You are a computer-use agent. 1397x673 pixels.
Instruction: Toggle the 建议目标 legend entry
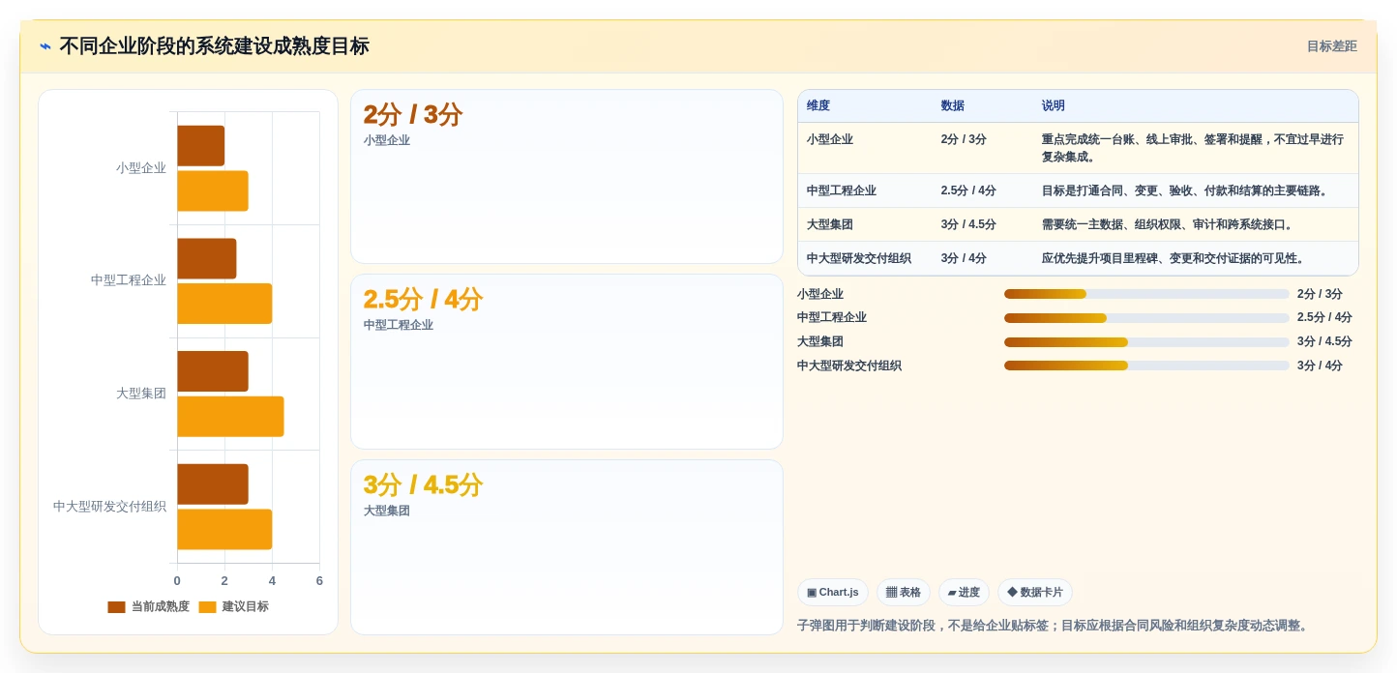coord(234,607)
